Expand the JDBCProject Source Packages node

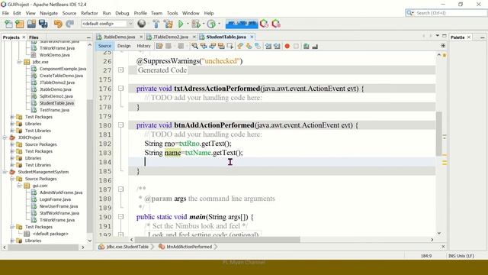click(12, 144)
